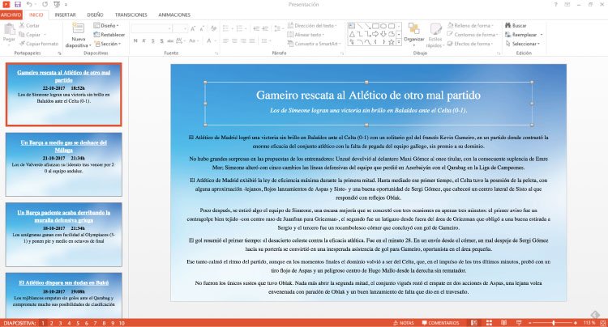Open Alinear texto dropdown
608x327 pixels.
pyautogui.click(x=306, y=35)
